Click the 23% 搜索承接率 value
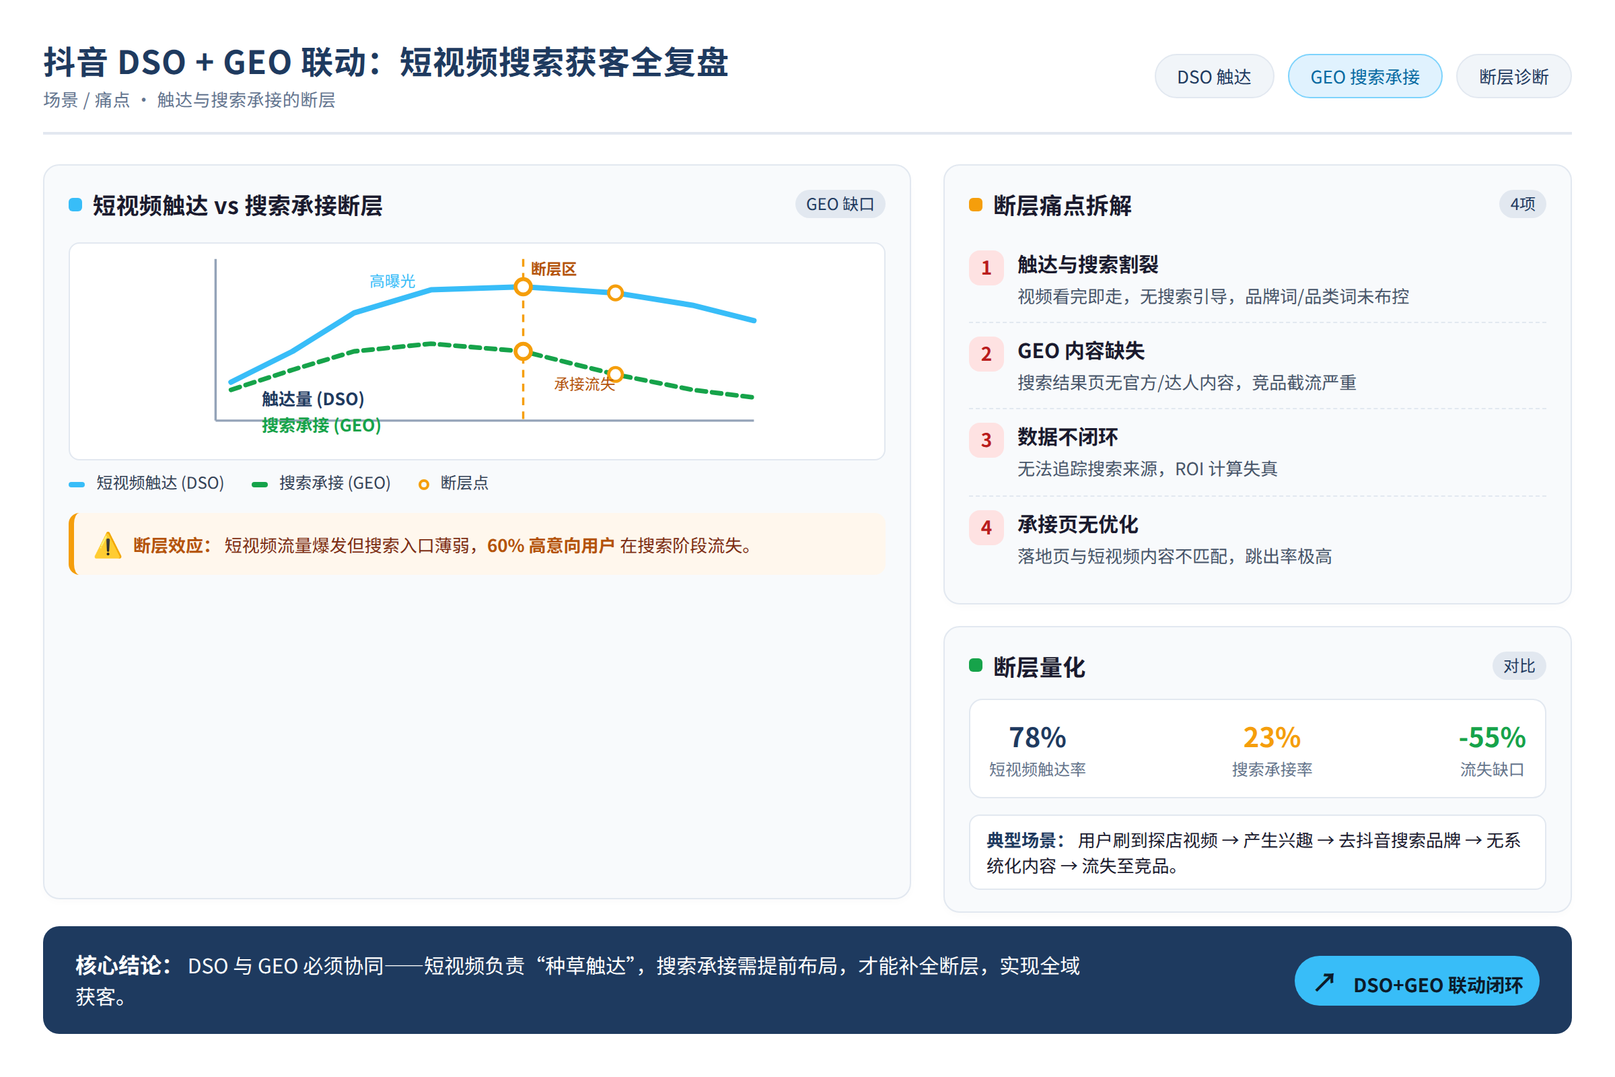 (x=1272, y=737)
